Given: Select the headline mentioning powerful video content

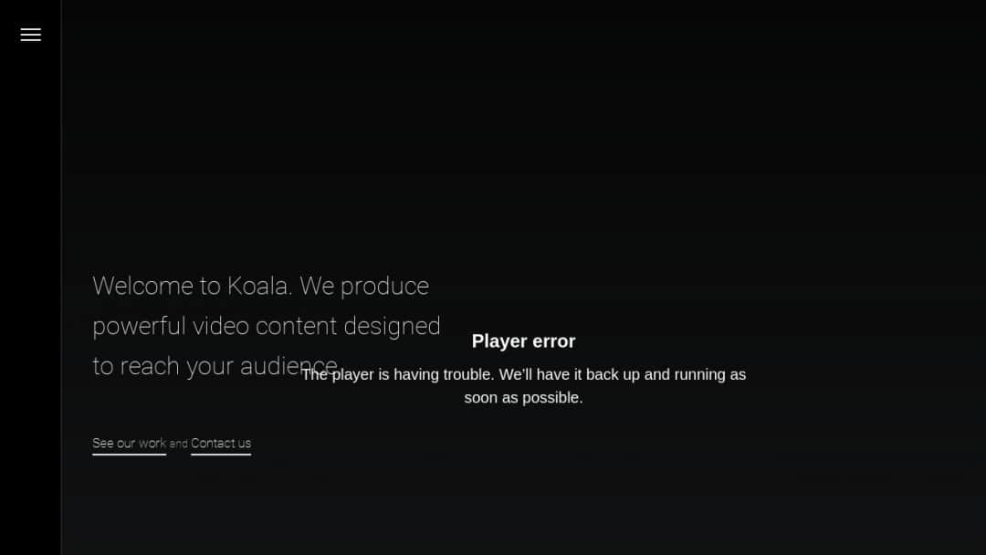Looking at the screenshot, I should pyautogui.click(x=267, y=326).
